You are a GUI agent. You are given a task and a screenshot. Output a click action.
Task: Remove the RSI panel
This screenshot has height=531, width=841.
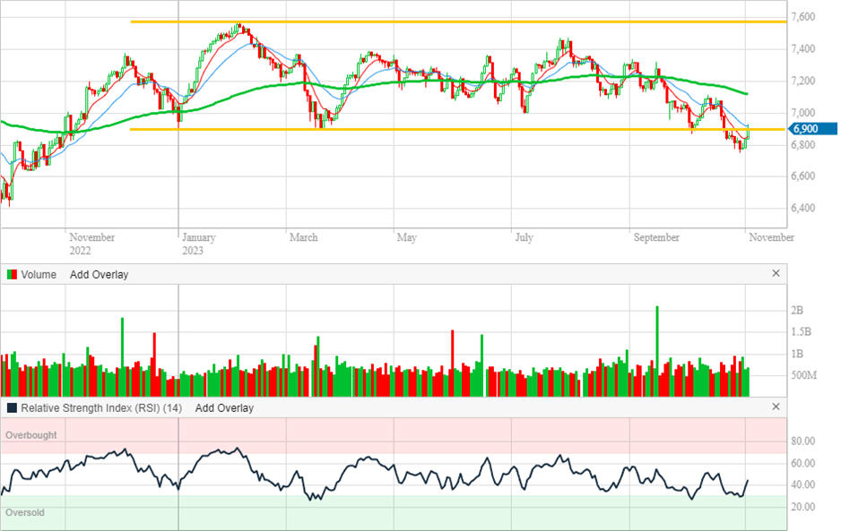776,406
